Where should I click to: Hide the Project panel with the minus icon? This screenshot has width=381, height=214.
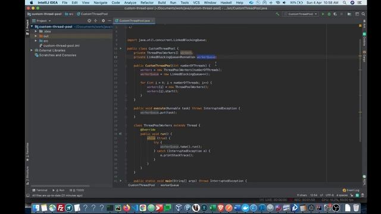point(110,21)
